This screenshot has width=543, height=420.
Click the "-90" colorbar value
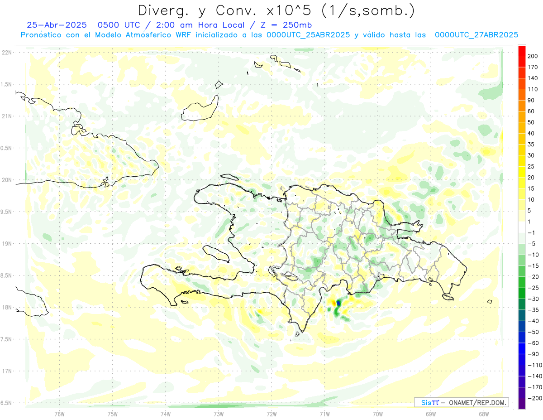click(x=533, y=354)
